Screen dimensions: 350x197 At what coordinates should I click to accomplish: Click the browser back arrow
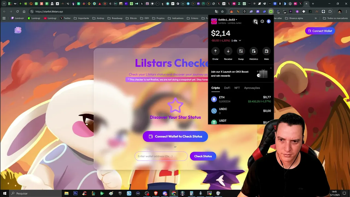4,11
